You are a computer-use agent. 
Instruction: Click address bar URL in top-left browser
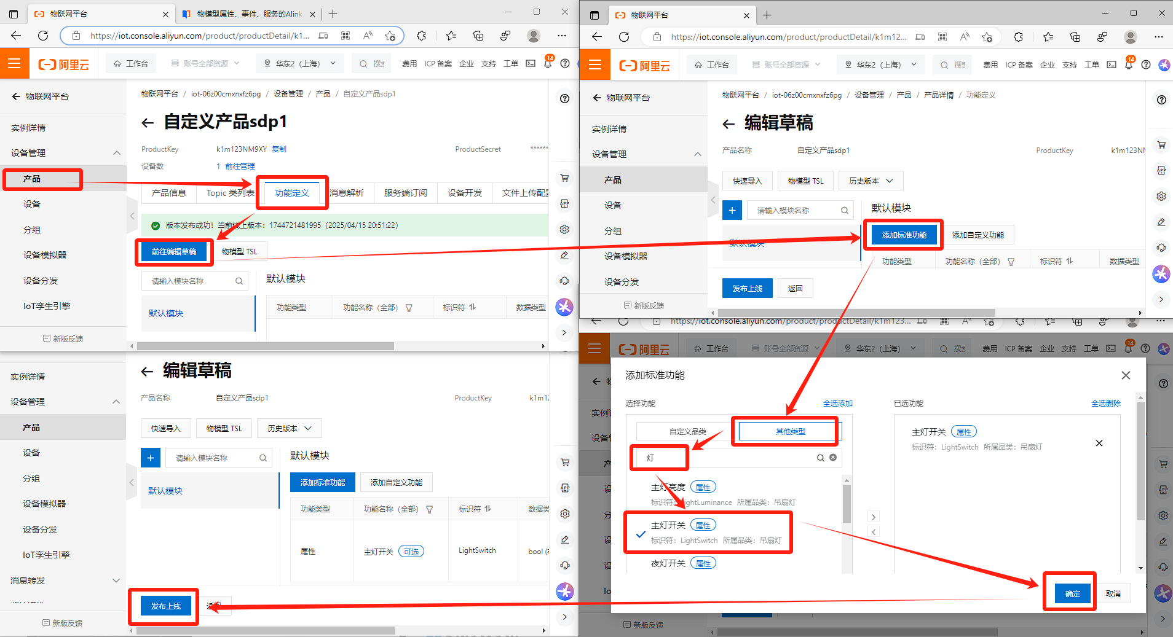[x=200, y=36]
